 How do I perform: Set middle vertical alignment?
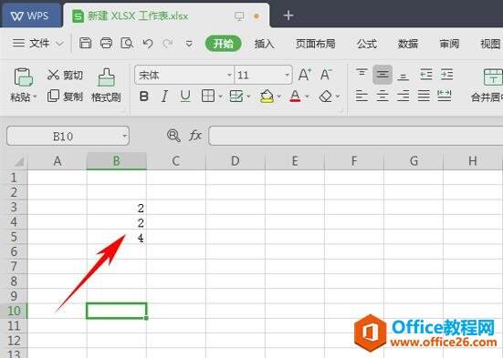coord(382,75)
